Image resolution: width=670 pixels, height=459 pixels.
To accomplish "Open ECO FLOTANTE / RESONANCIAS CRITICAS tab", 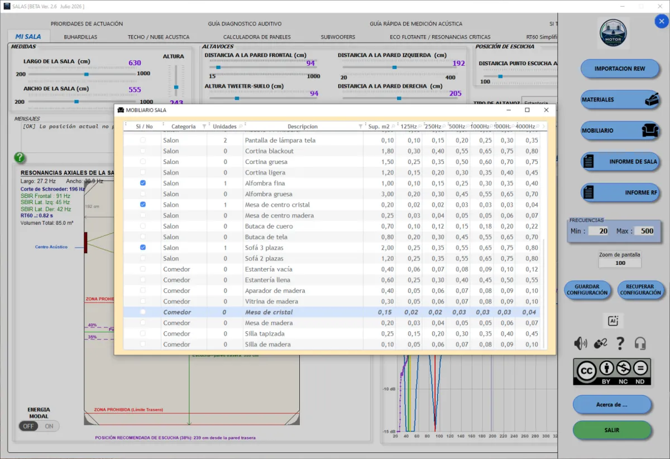I will click(440, 37).
